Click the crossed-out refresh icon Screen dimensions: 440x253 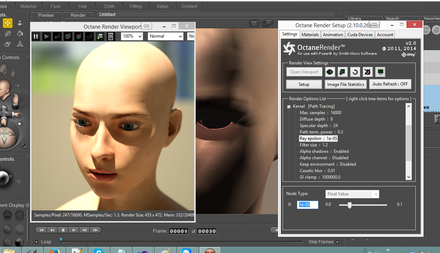[367, 72]
